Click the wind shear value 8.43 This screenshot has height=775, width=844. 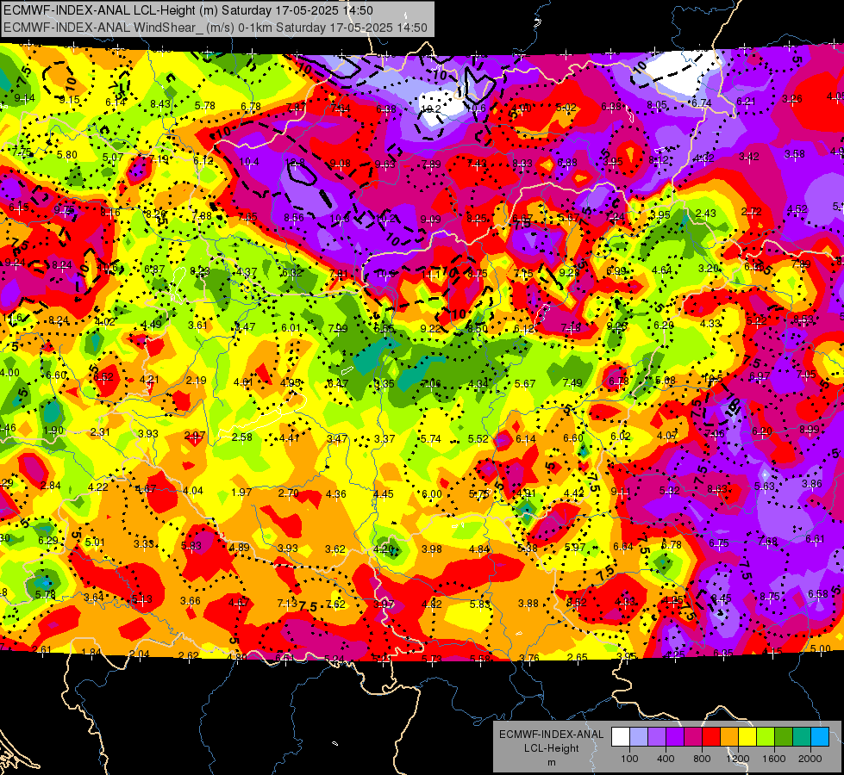pyautogui.click(x=160, y=104)
